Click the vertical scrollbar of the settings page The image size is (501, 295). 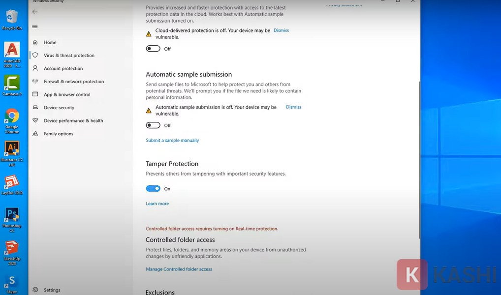point(419,147)
